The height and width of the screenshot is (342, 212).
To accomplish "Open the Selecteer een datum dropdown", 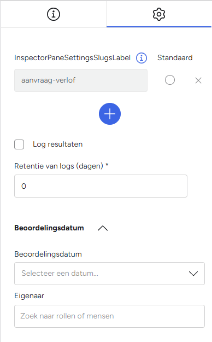I will click(109, 274).
